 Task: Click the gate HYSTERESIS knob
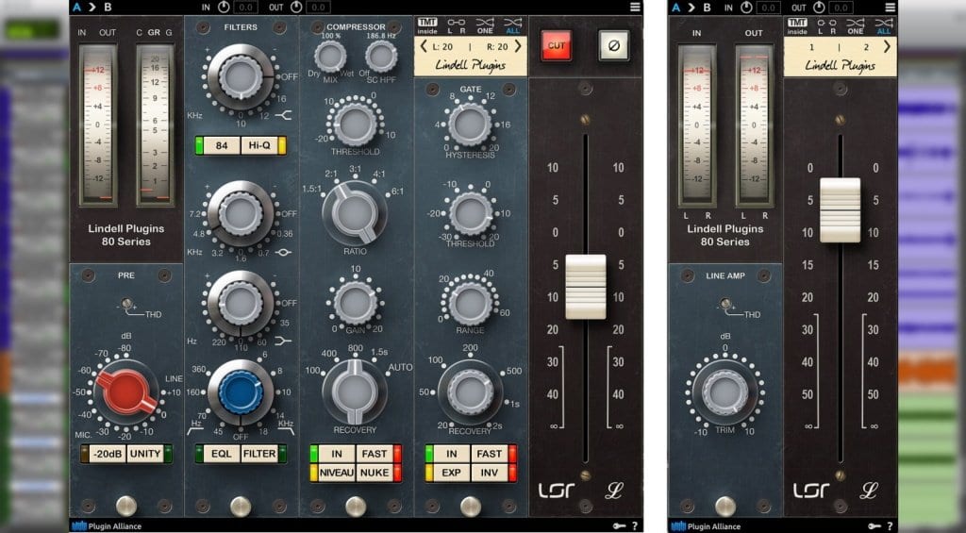[470, 124]
